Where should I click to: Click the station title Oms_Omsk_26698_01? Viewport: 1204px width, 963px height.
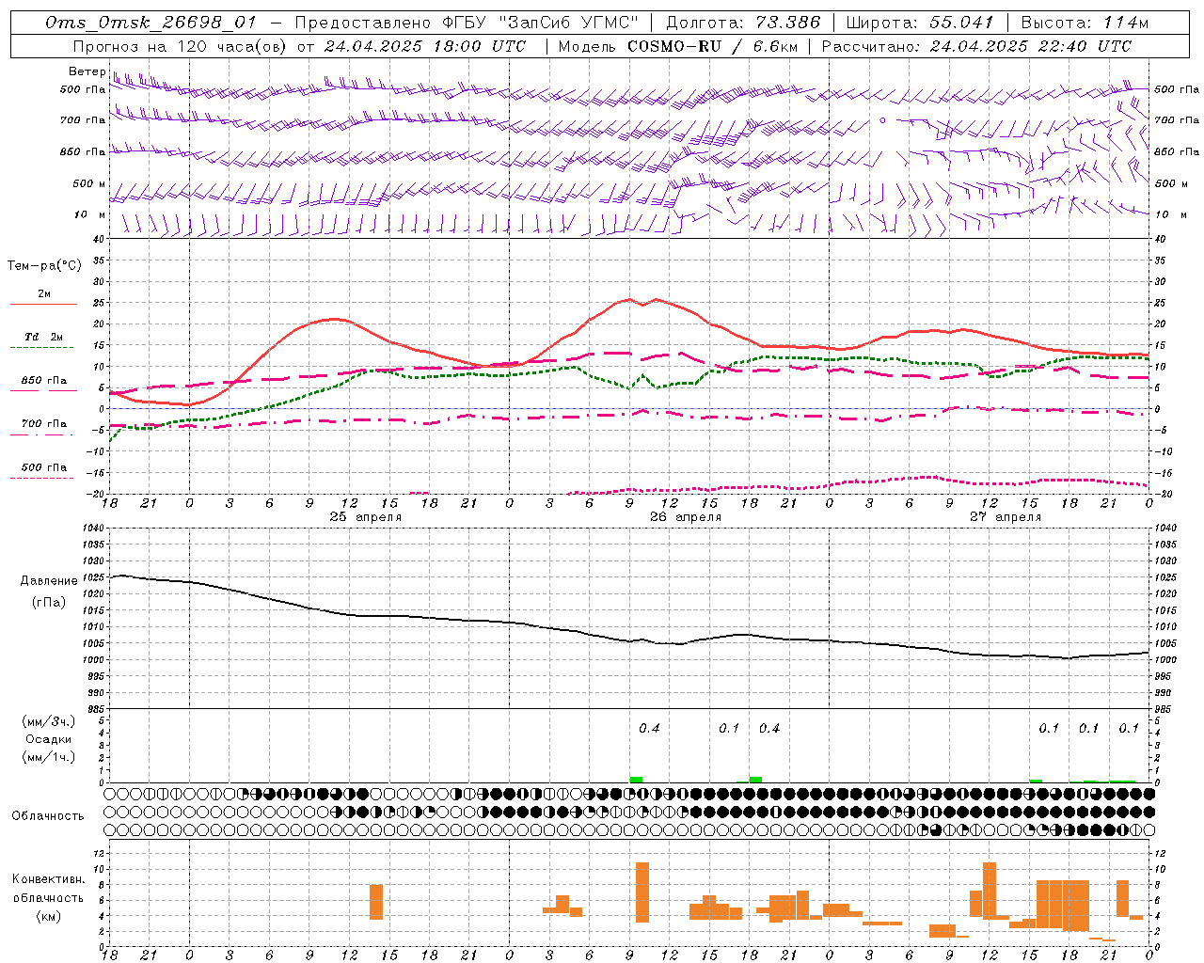pyautogui.click(x=150, y=23)
